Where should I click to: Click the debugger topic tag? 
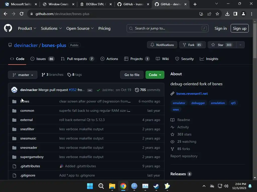(x=198, y=103)
